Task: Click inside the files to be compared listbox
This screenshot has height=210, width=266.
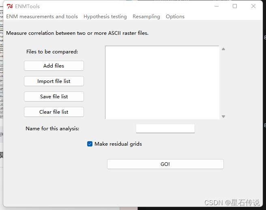Action: 162,83
